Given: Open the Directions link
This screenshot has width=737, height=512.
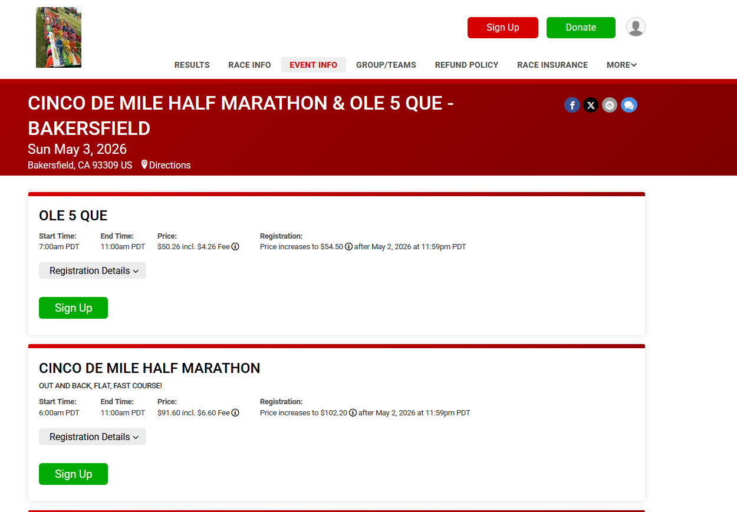Looking at the screenshot, I should coord(170,165).
